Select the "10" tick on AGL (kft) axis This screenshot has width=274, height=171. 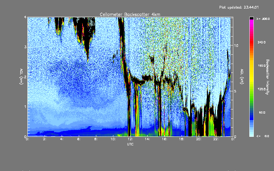click(236, 45)
